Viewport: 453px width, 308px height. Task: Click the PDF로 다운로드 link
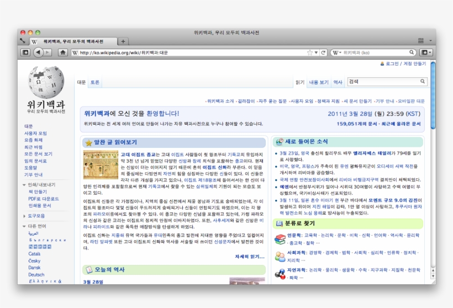[x=44, y=199]
